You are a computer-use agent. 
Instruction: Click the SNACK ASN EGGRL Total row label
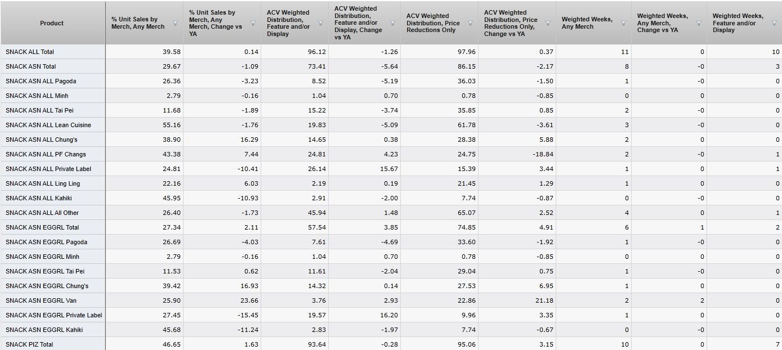(x=42, y=227)
